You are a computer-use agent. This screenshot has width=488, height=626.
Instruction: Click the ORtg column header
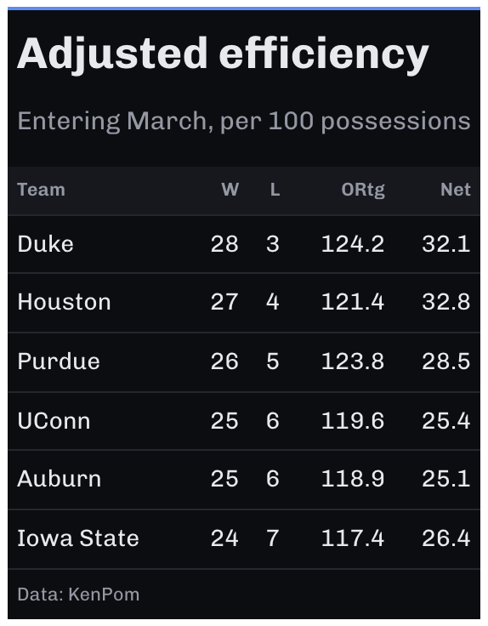click(x=363, y=190)
